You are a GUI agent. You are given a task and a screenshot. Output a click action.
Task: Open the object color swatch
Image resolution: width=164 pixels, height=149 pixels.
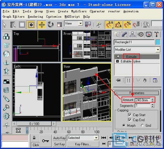tap(158, 42)
